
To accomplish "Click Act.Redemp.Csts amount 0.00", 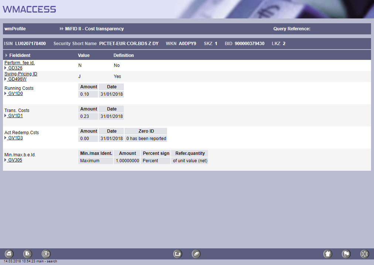I will pos(88,139).
